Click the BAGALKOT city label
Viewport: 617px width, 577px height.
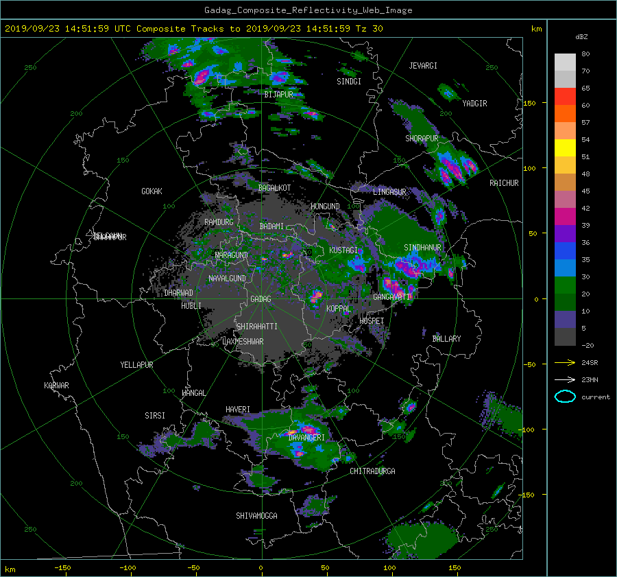[274, 188]
